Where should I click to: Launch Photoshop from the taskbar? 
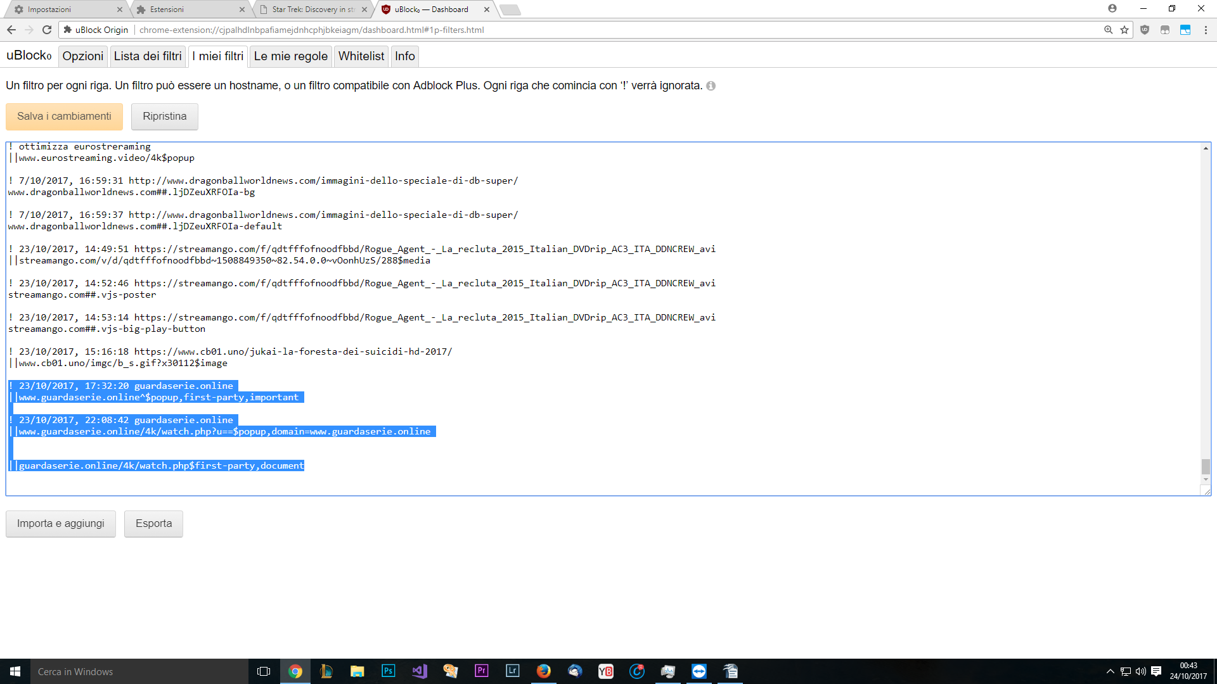pyautogui.click(x=388, y=671)
